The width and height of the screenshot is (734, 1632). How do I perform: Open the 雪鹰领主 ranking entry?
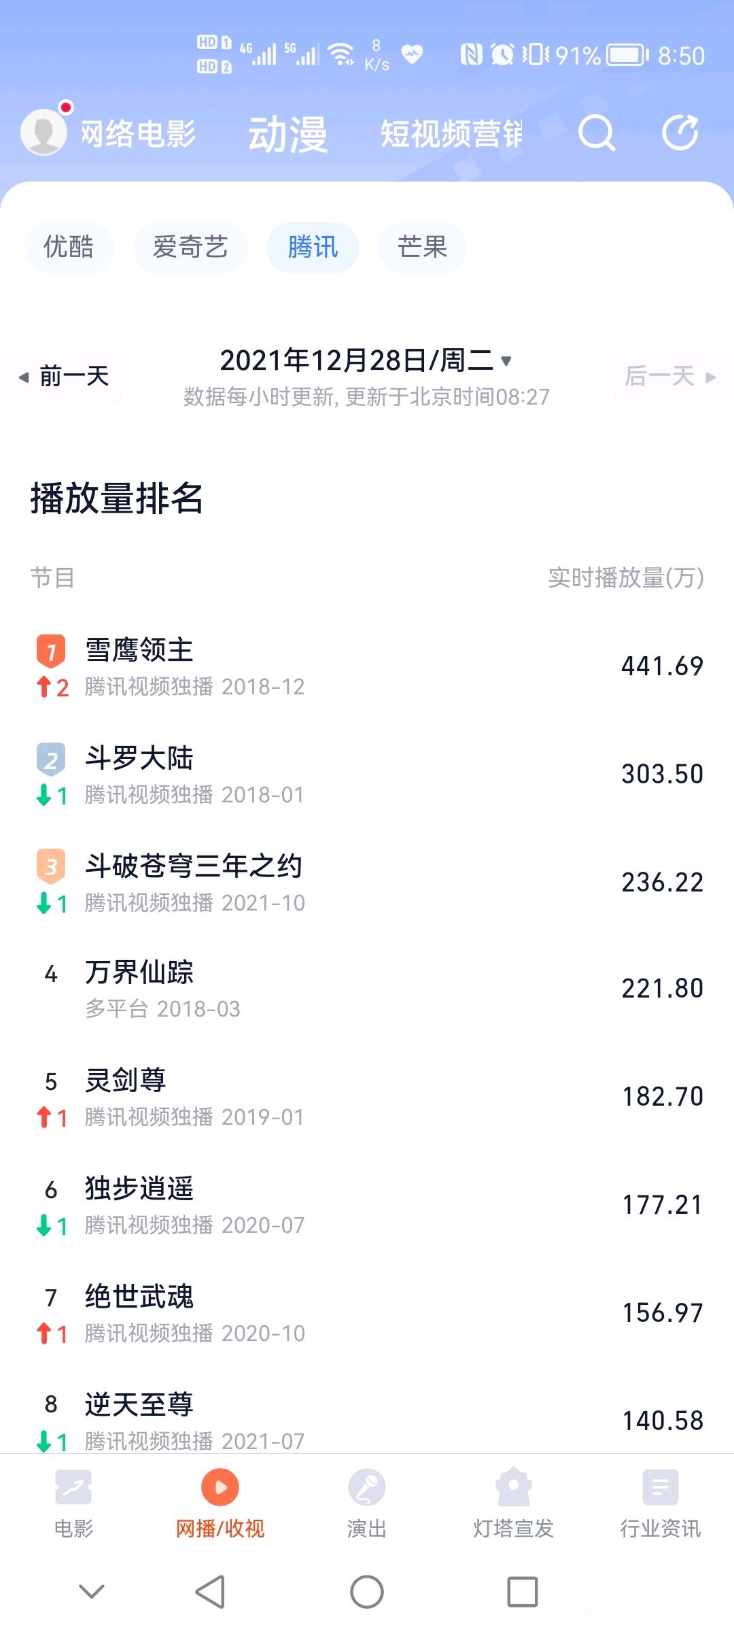tap(367, 666)
